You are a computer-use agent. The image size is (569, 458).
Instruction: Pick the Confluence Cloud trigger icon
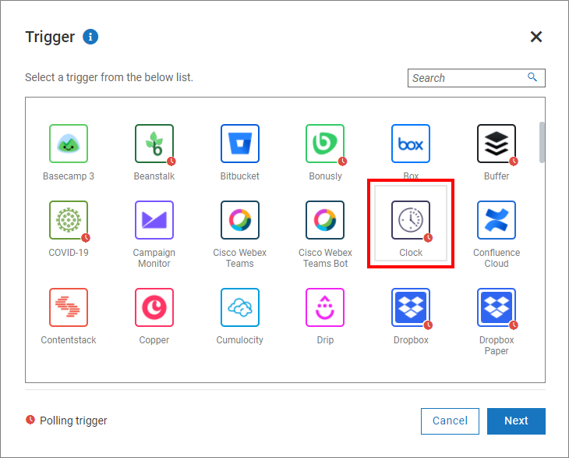tap(497, 220)
